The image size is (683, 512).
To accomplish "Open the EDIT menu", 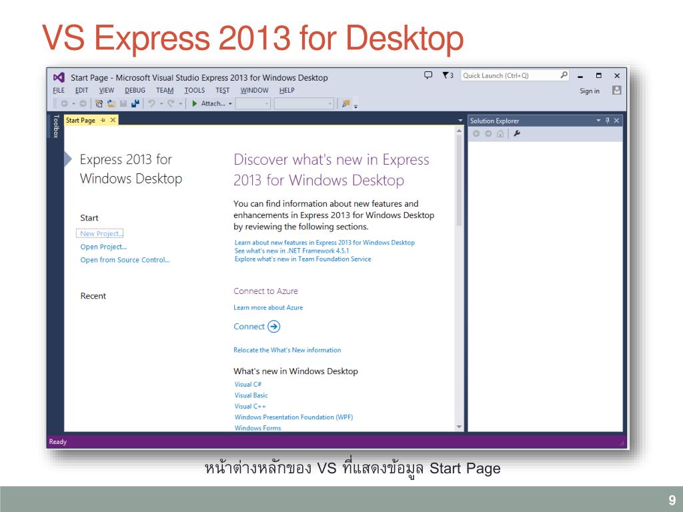I will coord(81,90).
